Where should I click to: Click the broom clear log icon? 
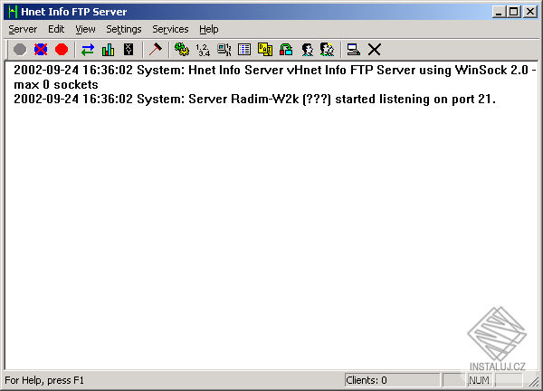155,50
